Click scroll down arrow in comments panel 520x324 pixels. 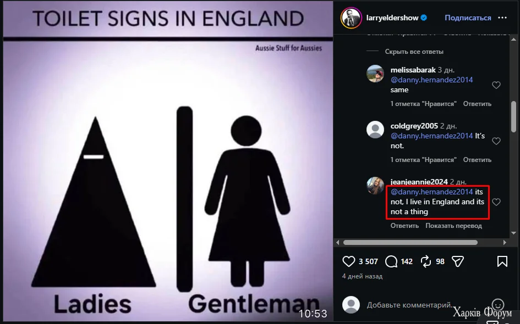pyautogui.click(x=514, y=233)
